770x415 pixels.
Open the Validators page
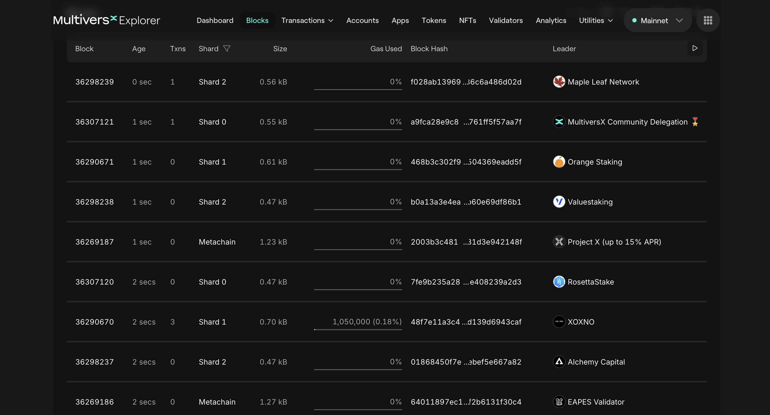coord(506,20)
